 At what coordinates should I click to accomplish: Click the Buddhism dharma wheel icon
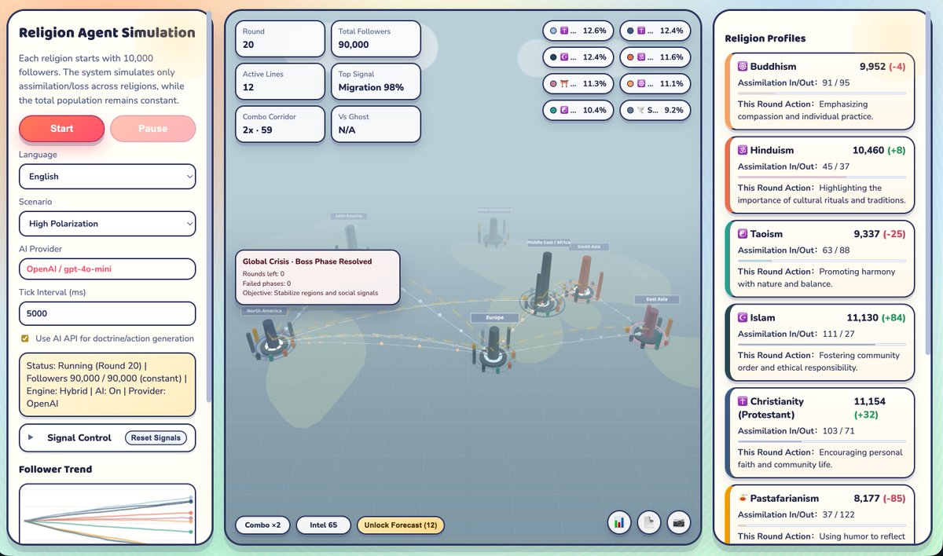point(743,66)
